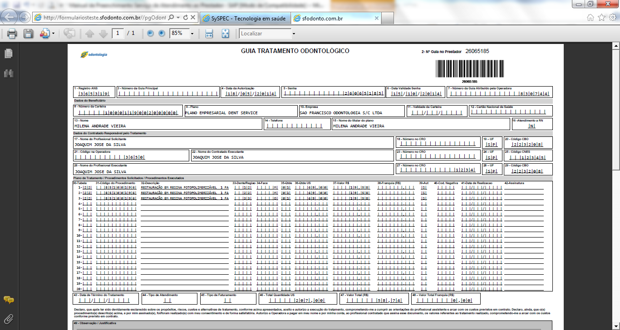Fit one full page icon
This screenshot has height=330, width=620.
tap(226, 33)
